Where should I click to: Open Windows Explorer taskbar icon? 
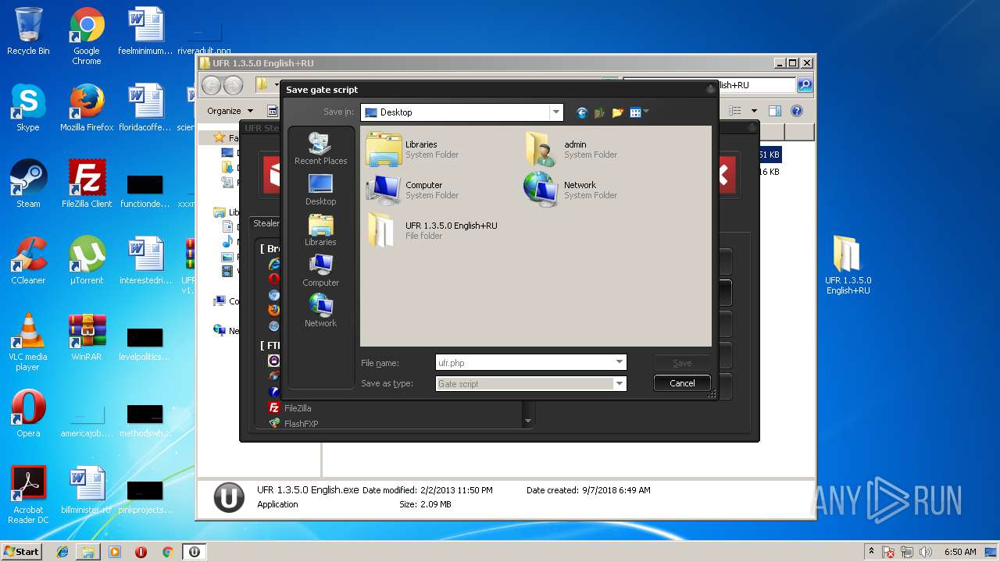tap(88, 552)
